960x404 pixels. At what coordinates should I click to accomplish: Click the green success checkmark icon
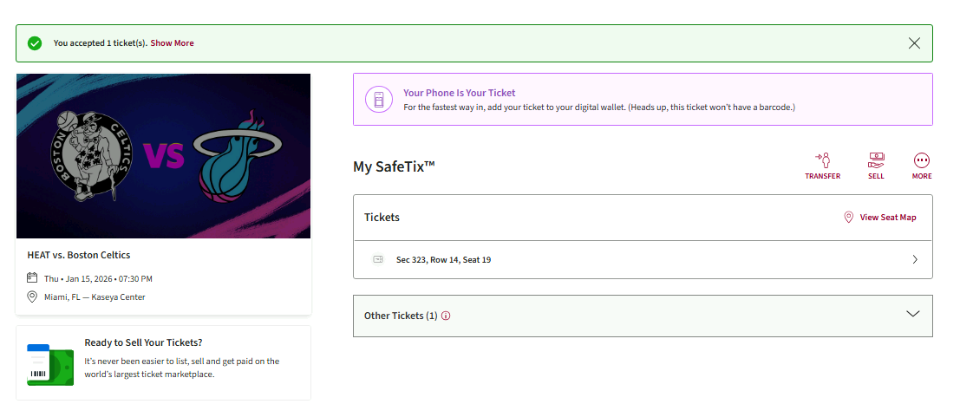[x=35, y=43]
